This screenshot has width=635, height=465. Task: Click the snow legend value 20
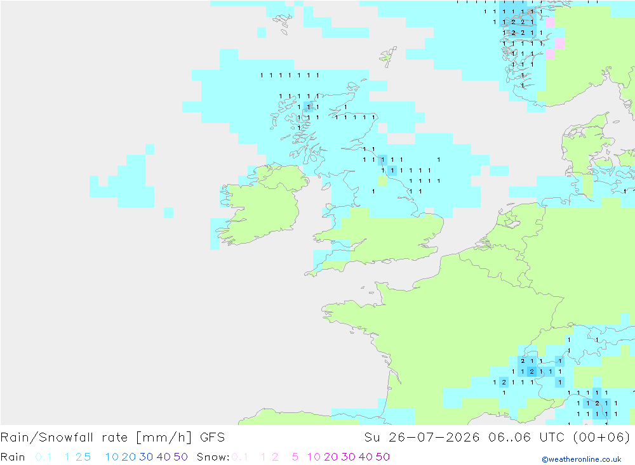(331, 457)
